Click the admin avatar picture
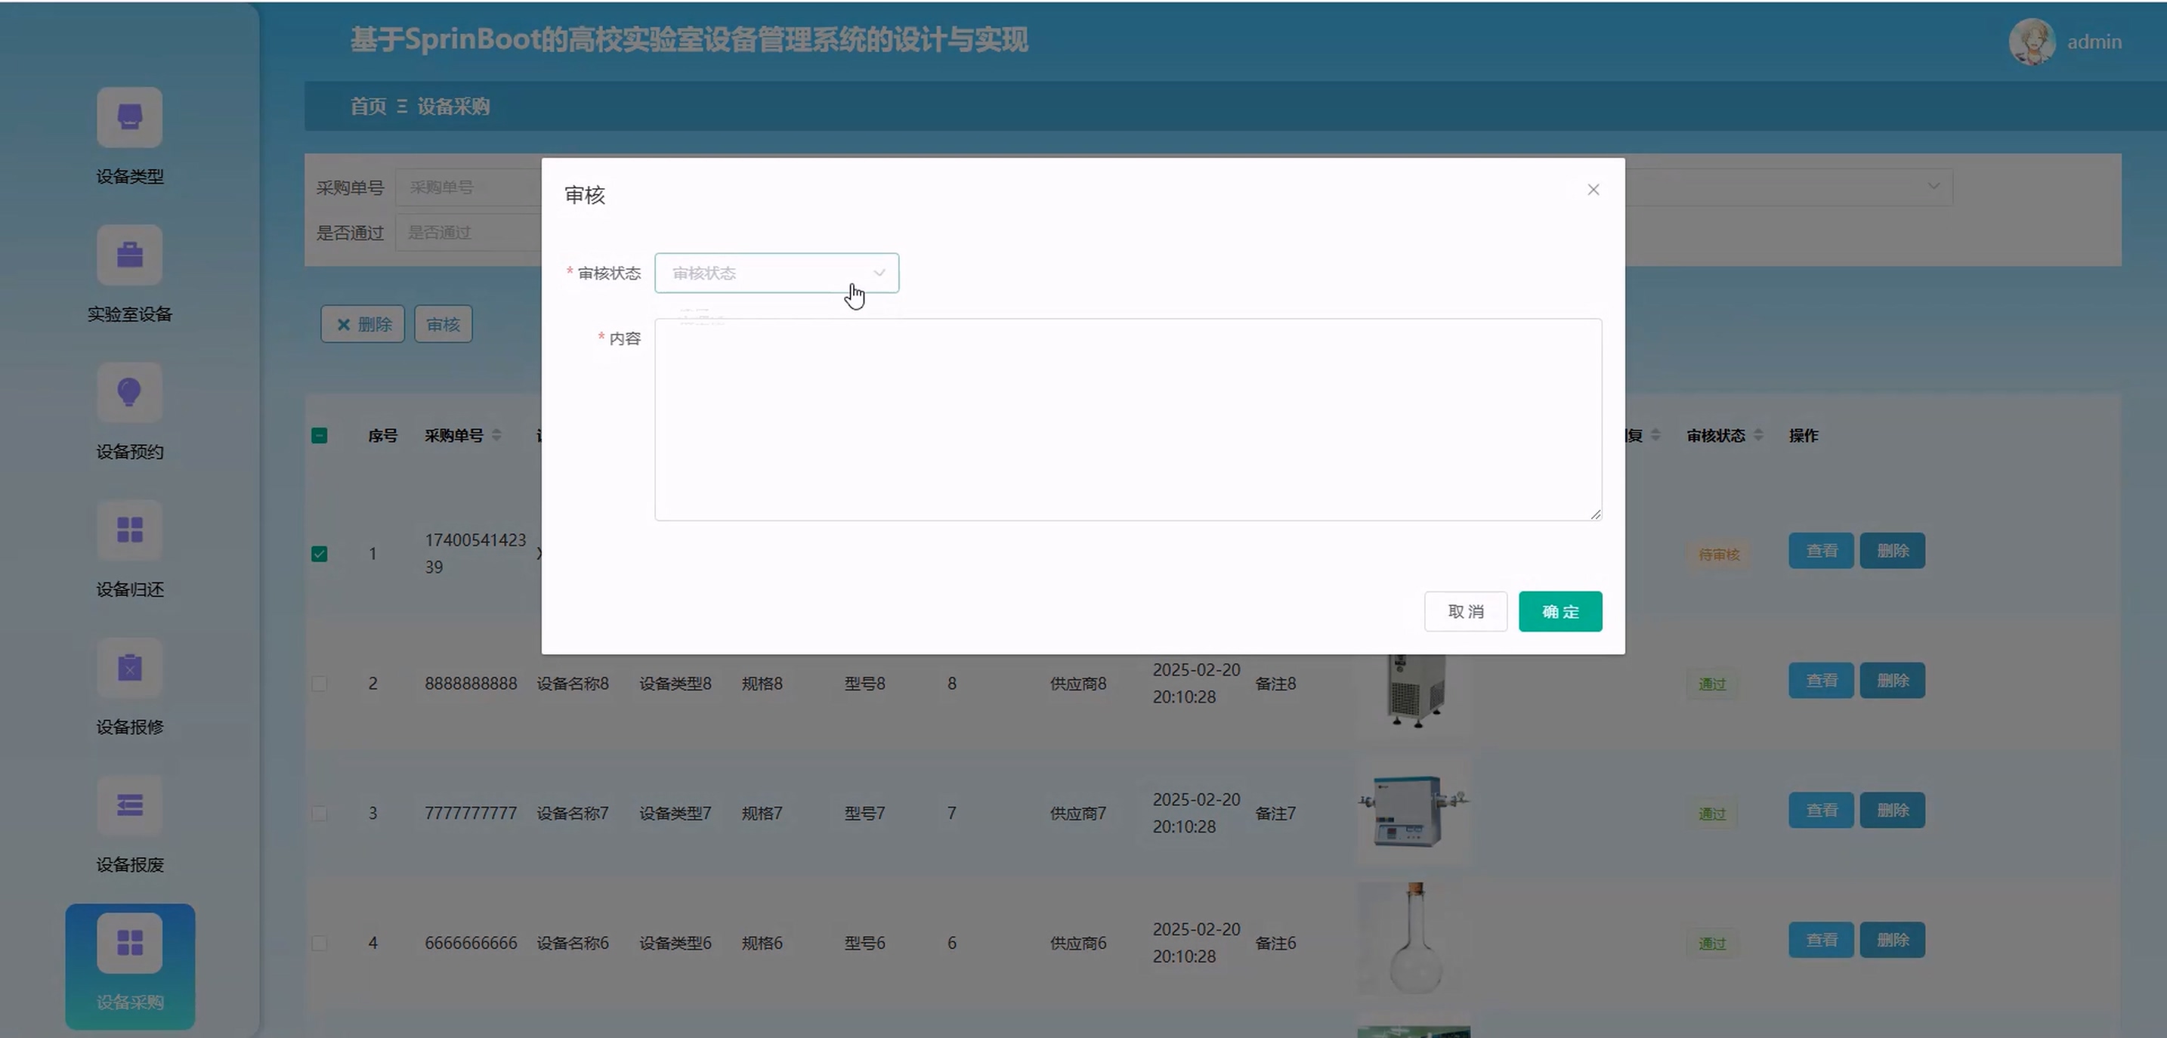Image resolution: width=2167 pixels, height=1038 pixels. [2031, 42]
